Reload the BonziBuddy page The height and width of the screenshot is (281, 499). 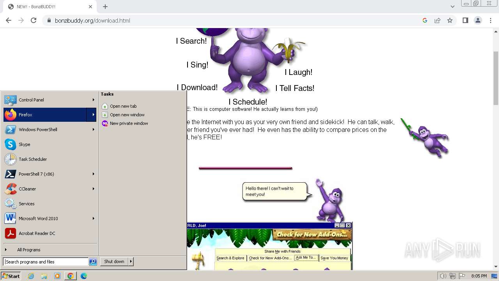tap(34, 20)
